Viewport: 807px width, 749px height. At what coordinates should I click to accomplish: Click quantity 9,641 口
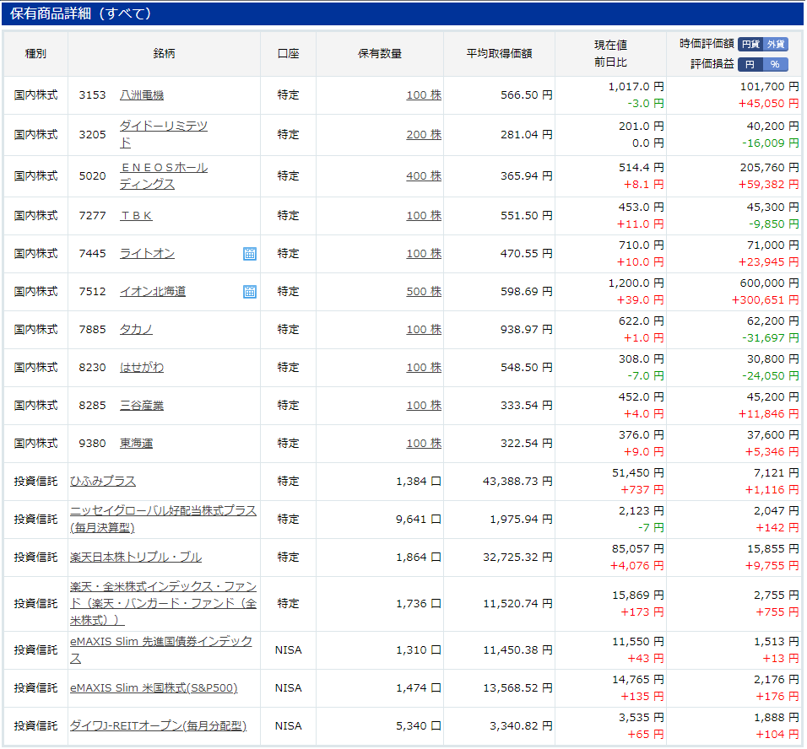(x=418, y=519)
